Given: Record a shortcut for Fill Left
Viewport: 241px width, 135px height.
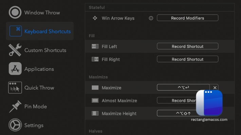Looking at the screenshot, I should pyautogui.click(x=187, y=46).
